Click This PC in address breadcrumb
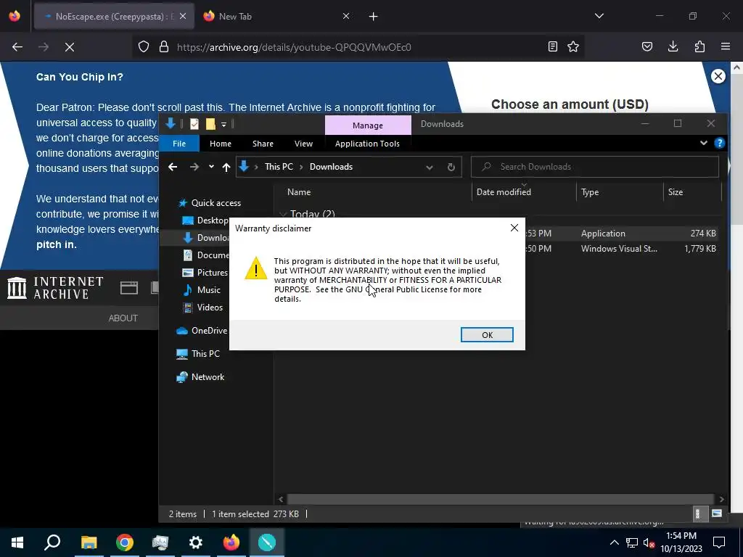 (x=279, y=167)
